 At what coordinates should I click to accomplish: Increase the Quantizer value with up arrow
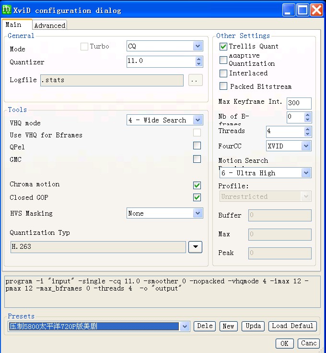click(x=199, y=59)
